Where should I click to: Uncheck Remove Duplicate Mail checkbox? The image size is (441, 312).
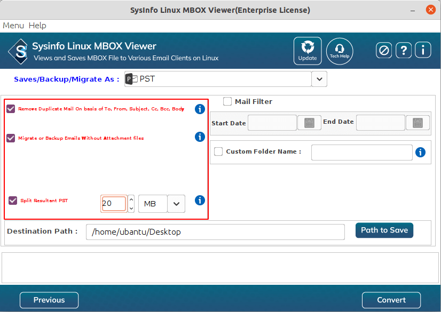11,109
